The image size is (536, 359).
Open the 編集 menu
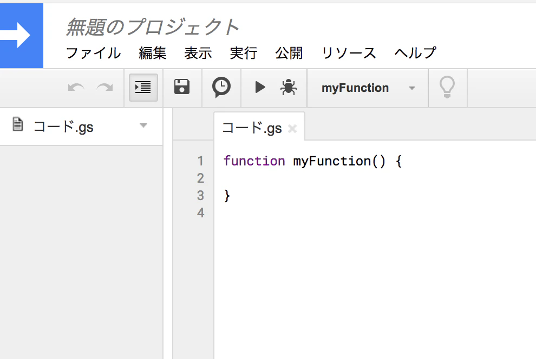point(153,53)
